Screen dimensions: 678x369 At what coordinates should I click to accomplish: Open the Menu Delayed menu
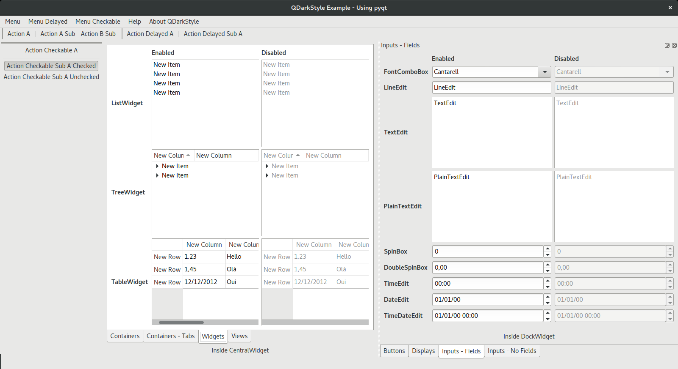[x=48, y=22]
